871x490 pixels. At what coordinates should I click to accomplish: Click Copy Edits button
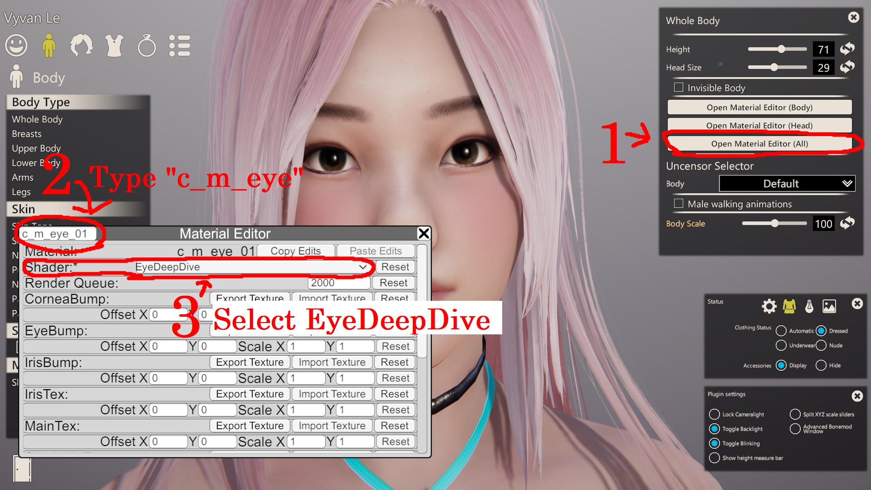coord(296,251)
